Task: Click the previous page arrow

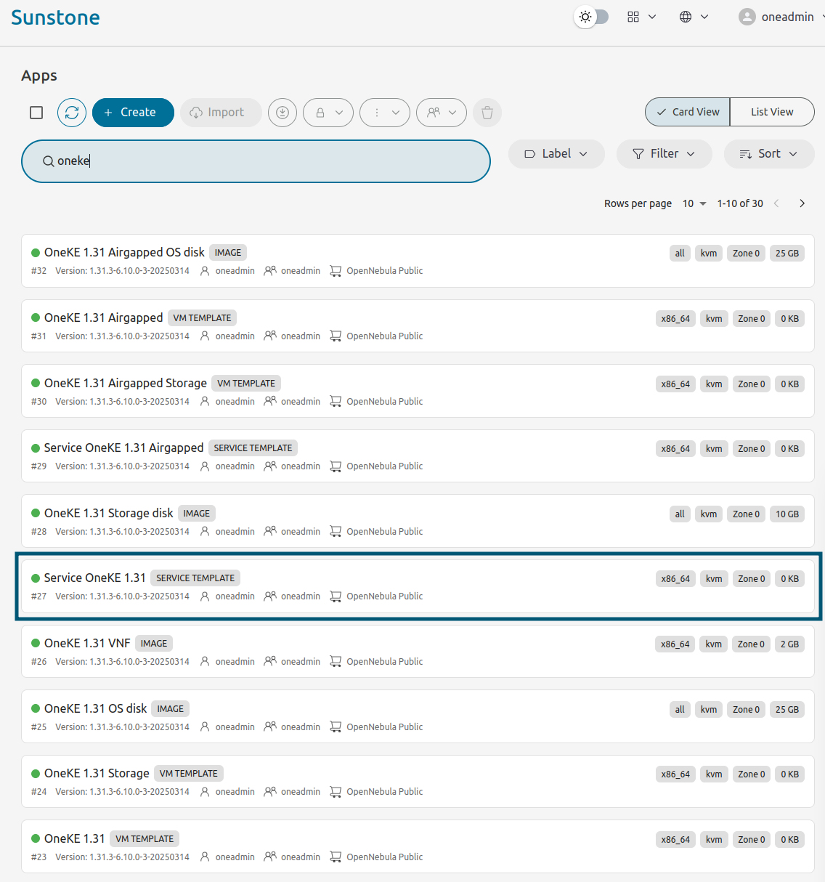Action: click(776, 203)
